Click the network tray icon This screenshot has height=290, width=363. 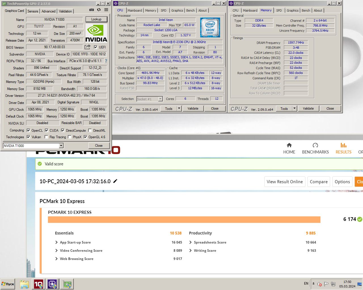click(333, 284)
